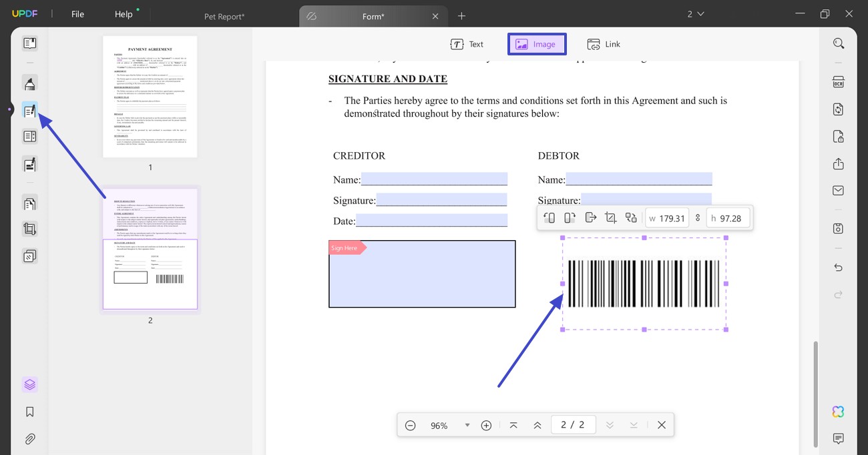Select the Crop Pages tool in left sidebar
This screenshot has width=868, height=455.
(29, 229)
